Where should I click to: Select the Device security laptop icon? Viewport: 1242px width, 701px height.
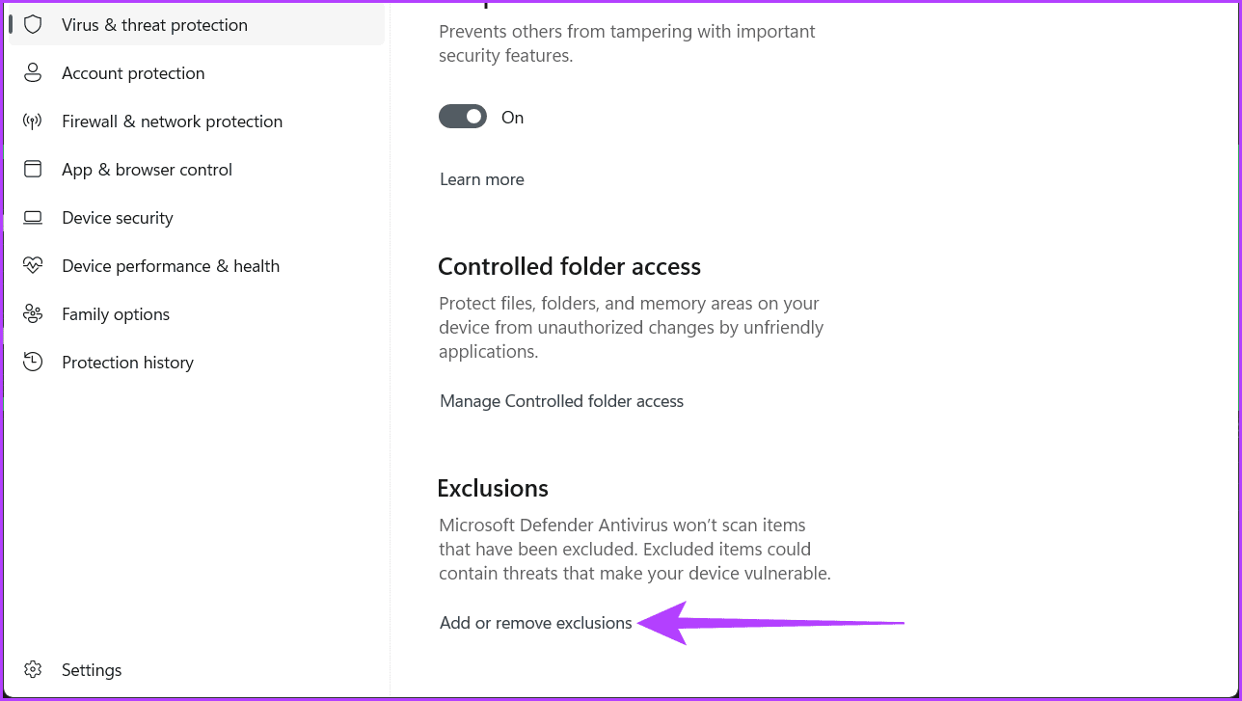tap(33, 217)
